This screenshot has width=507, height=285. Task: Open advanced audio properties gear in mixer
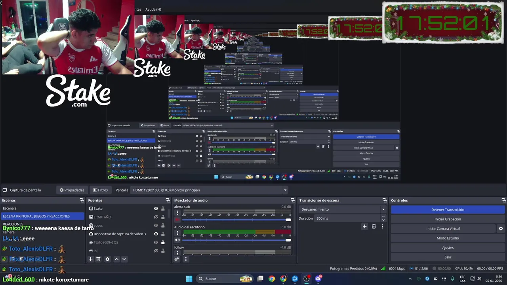pyautogui.click(x=177, y=259)
